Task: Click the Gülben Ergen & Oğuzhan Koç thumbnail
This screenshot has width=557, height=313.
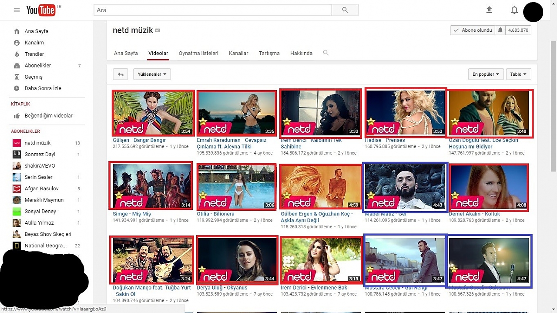Action: coord(321,188)
